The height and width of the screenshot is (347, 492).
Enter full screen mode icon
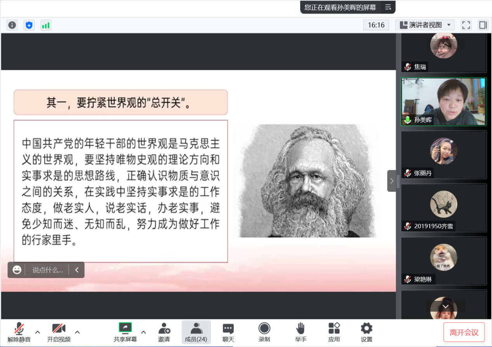466,25
